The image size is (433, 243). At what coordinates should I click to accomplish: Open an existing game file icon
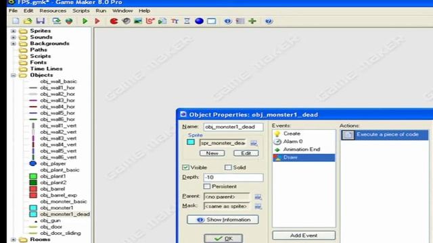[x=28, y=21]
